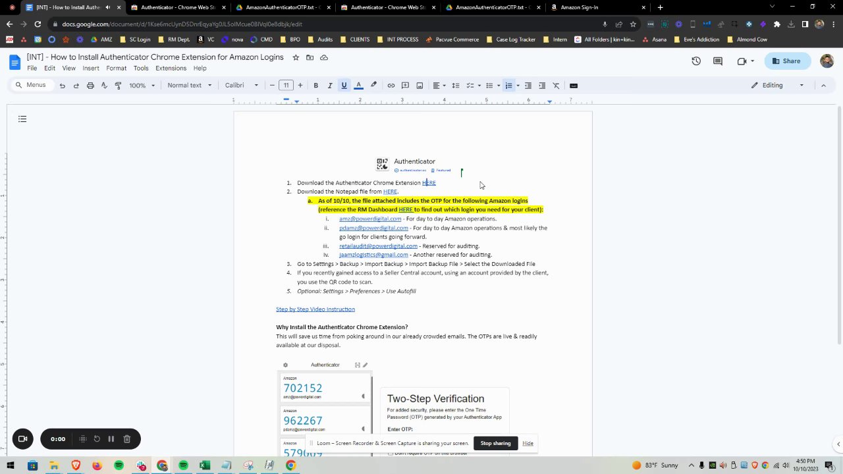Open the zoom level dropdown
The height and width of the screenshot is (474, 843).
tap(142, 86)
